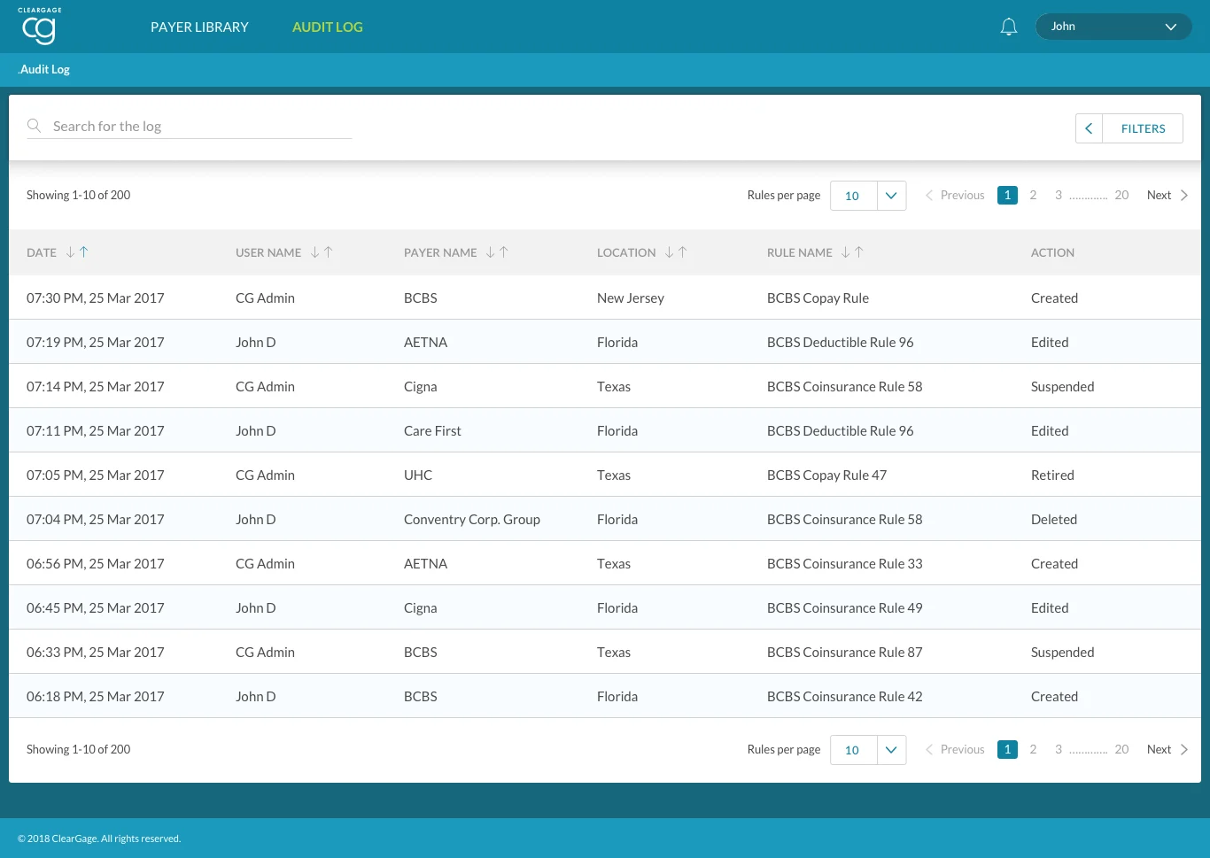The height and width of the screenshot is (858, 1210).
Task: Go to page 3 in bottom pagination
Action: [x=1059, y=749]
